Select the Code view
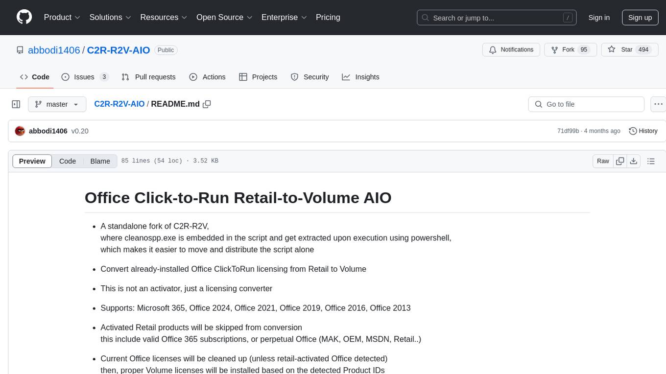The width and height of the screenshot is (666, 374). (68, 161)
